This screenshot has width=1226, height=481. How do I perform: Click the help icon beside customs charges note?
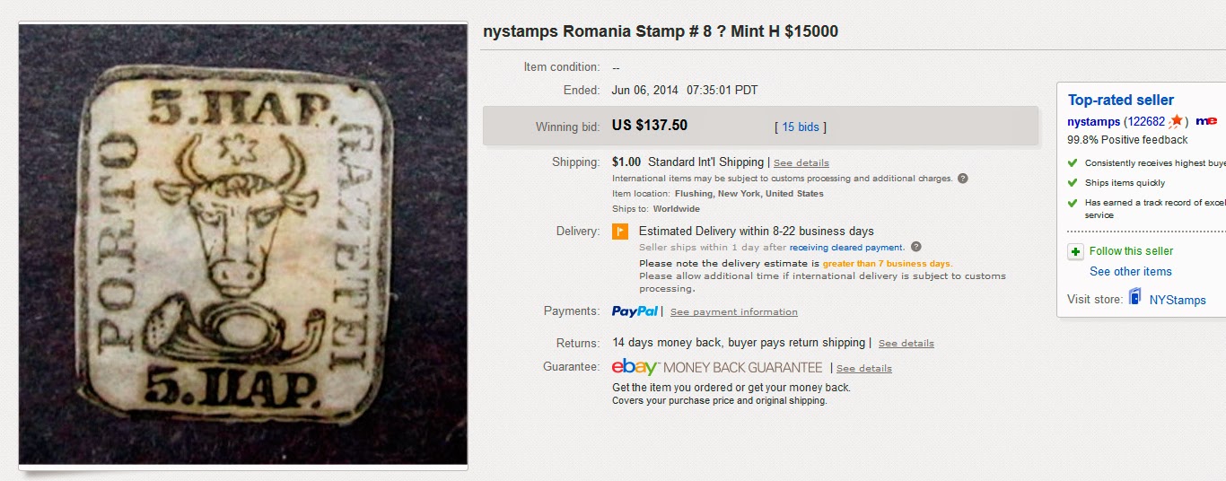[962, 179]
